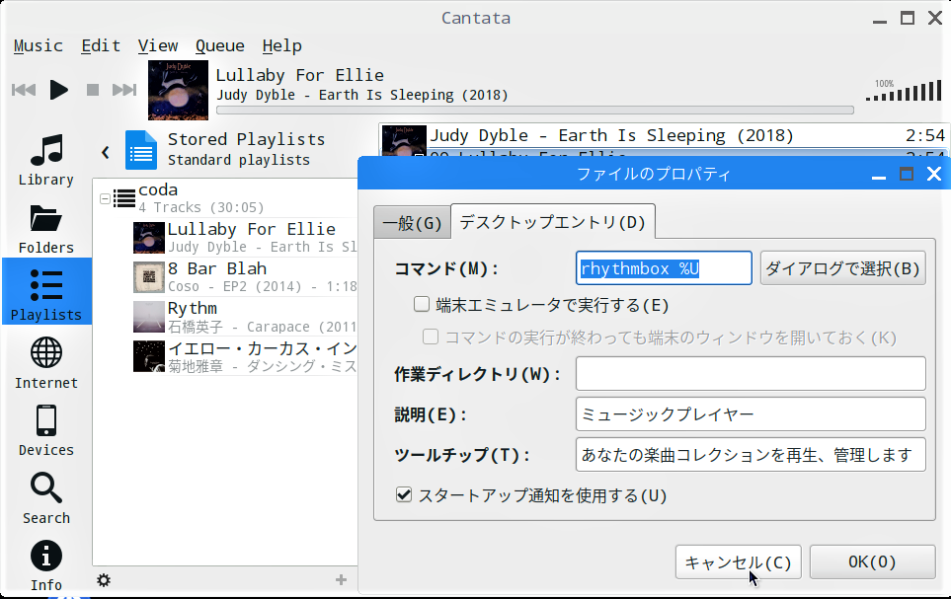951x599 pixels.
Task: Toggle コマンドの実行が終わっても端末のウィンドウを開いておく(K) checkbox
Action: pos(430,337)
